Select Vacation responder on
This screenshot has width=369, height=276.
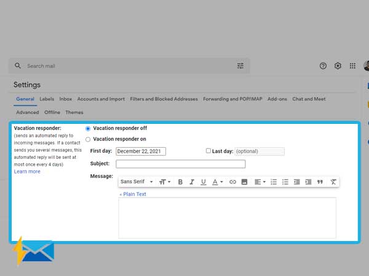(x=88, y=139)
